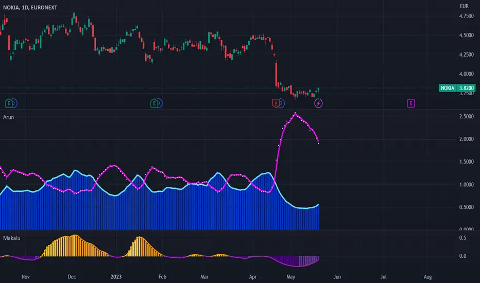Select the Arun indicator label
The height and width of the screenshot is (283, 480).
click(x=8, y=117)
